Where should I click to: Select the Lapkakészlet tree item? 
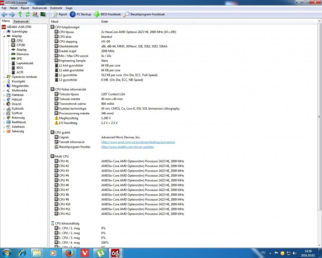[x=25, y=63]
